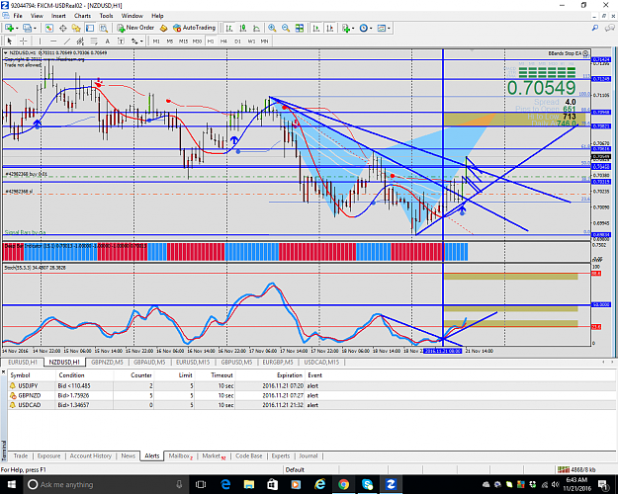Select the Fibonacci retracement tool
The width and height of the screenshot is (618, 494).
point(94,41)
